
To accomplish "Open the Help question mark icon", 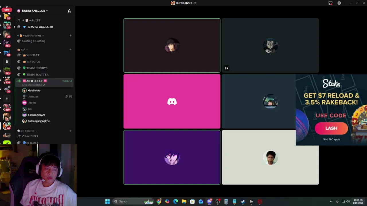I will coord(339,3).
